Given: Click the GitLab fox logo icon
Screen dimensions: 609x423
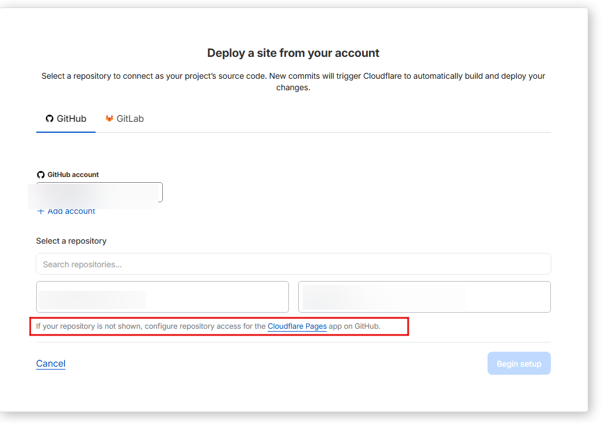Looking at the screenshot, I should point(109,118).
